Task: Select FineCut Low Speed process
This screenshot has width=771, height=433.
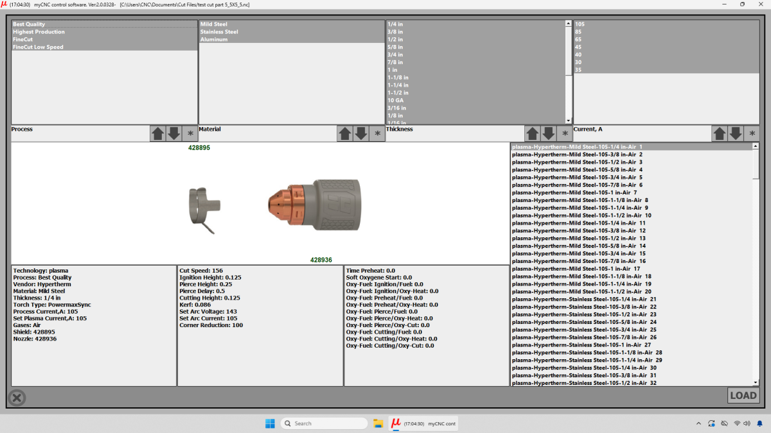Action: 38,47
